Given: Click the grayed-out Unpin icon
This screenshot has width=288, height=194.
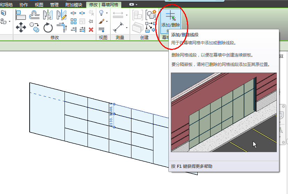Looking at the screenshot, I should tap(91, 13).
